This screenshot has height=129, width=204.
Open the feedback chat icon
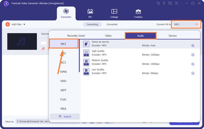[170, 3]
